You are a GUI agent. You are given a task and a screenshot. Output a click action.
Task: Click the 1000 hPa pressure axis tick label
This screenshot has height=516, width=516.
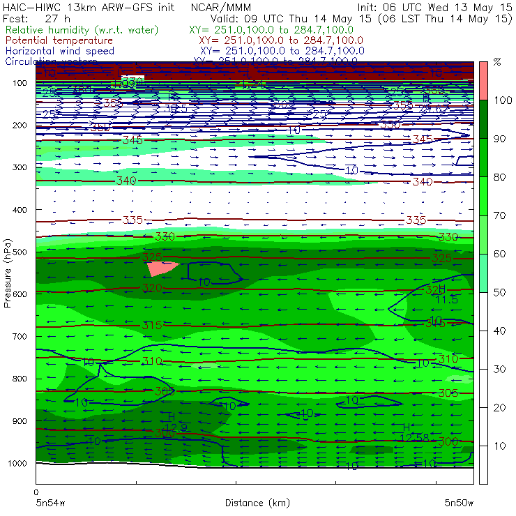[x=17, y=463]
